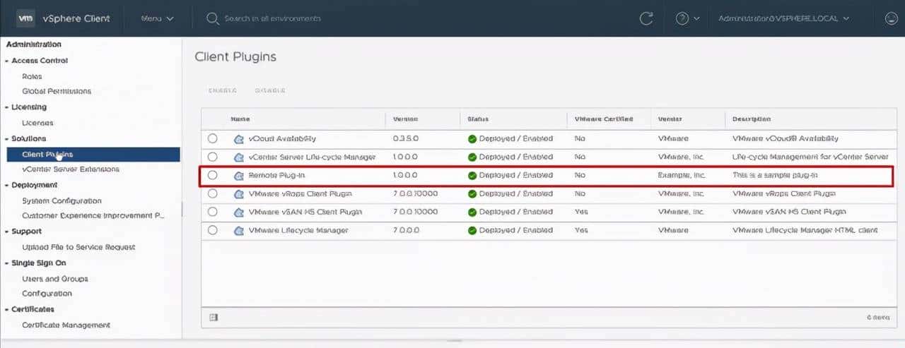The height and width of the screenshot is (348, 905).
Task: Select the vCloud Availability radio button
Action: tap(213, 139)
